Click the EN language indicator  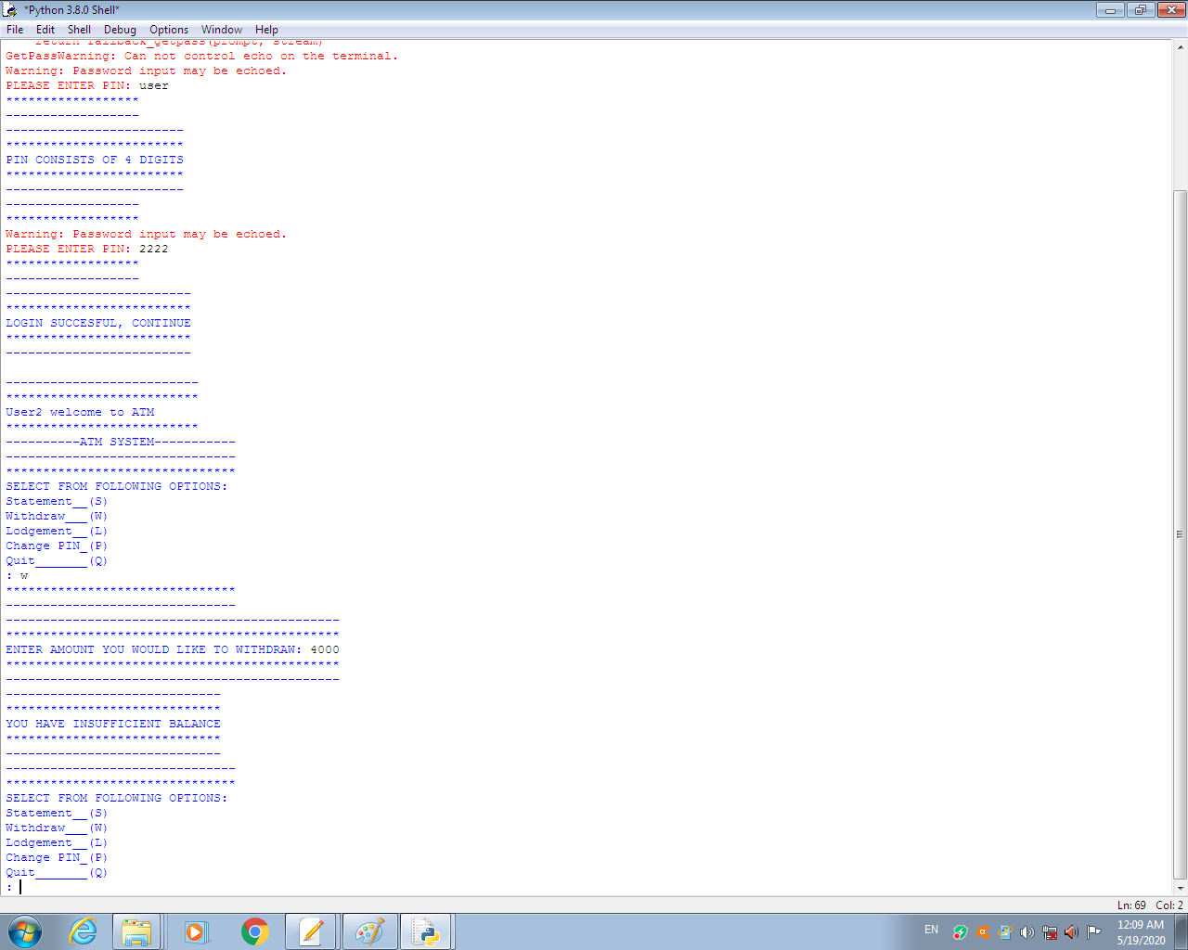(x=931, y=930)
